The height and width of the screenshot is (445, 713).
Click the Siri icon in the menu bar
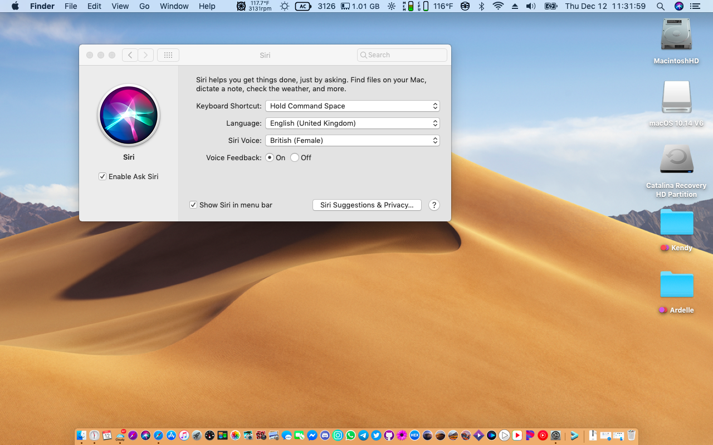pyautogui.click(x=678, y=6)
